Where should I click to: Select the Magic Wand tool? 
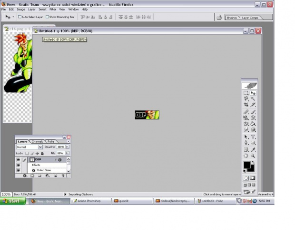tap(253, 99)
